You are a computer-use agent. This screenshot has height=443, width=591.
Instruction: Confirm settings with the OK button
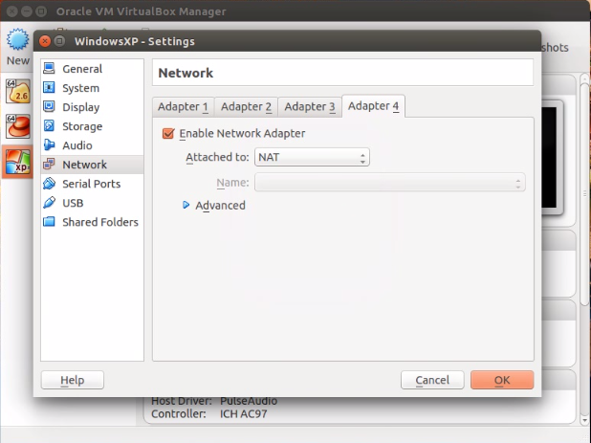tap(502, 380)
